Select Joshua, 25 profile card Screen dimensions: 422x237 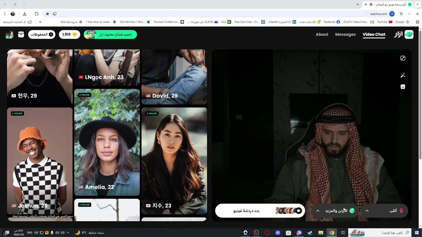click(x=40, y=161)
